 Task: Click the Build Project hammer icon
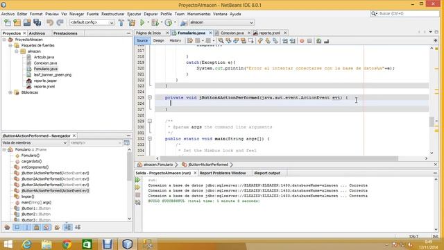[121, 22]
